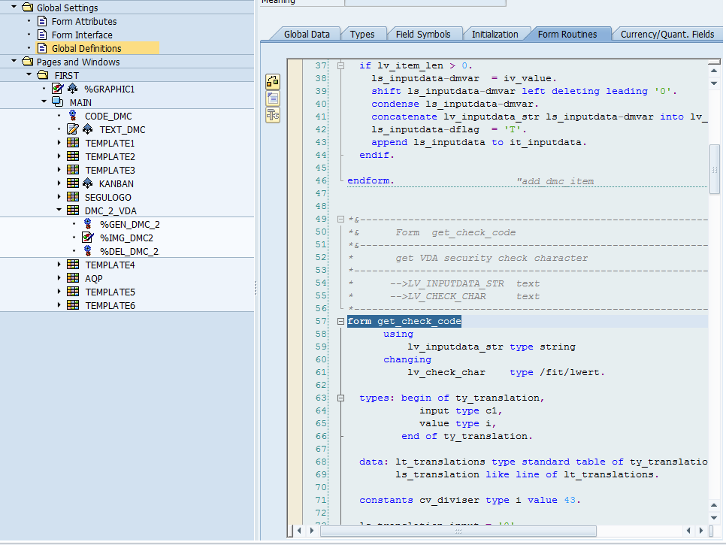Click the bottom wrench-style icon beside the editor
Screen dimensions: 726x545
(273, 114)
